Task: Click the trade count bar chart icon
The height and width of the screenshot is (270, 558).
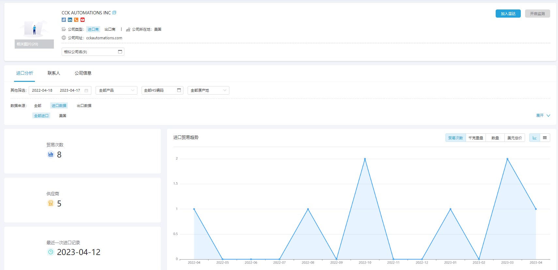Action: (51, 155)
